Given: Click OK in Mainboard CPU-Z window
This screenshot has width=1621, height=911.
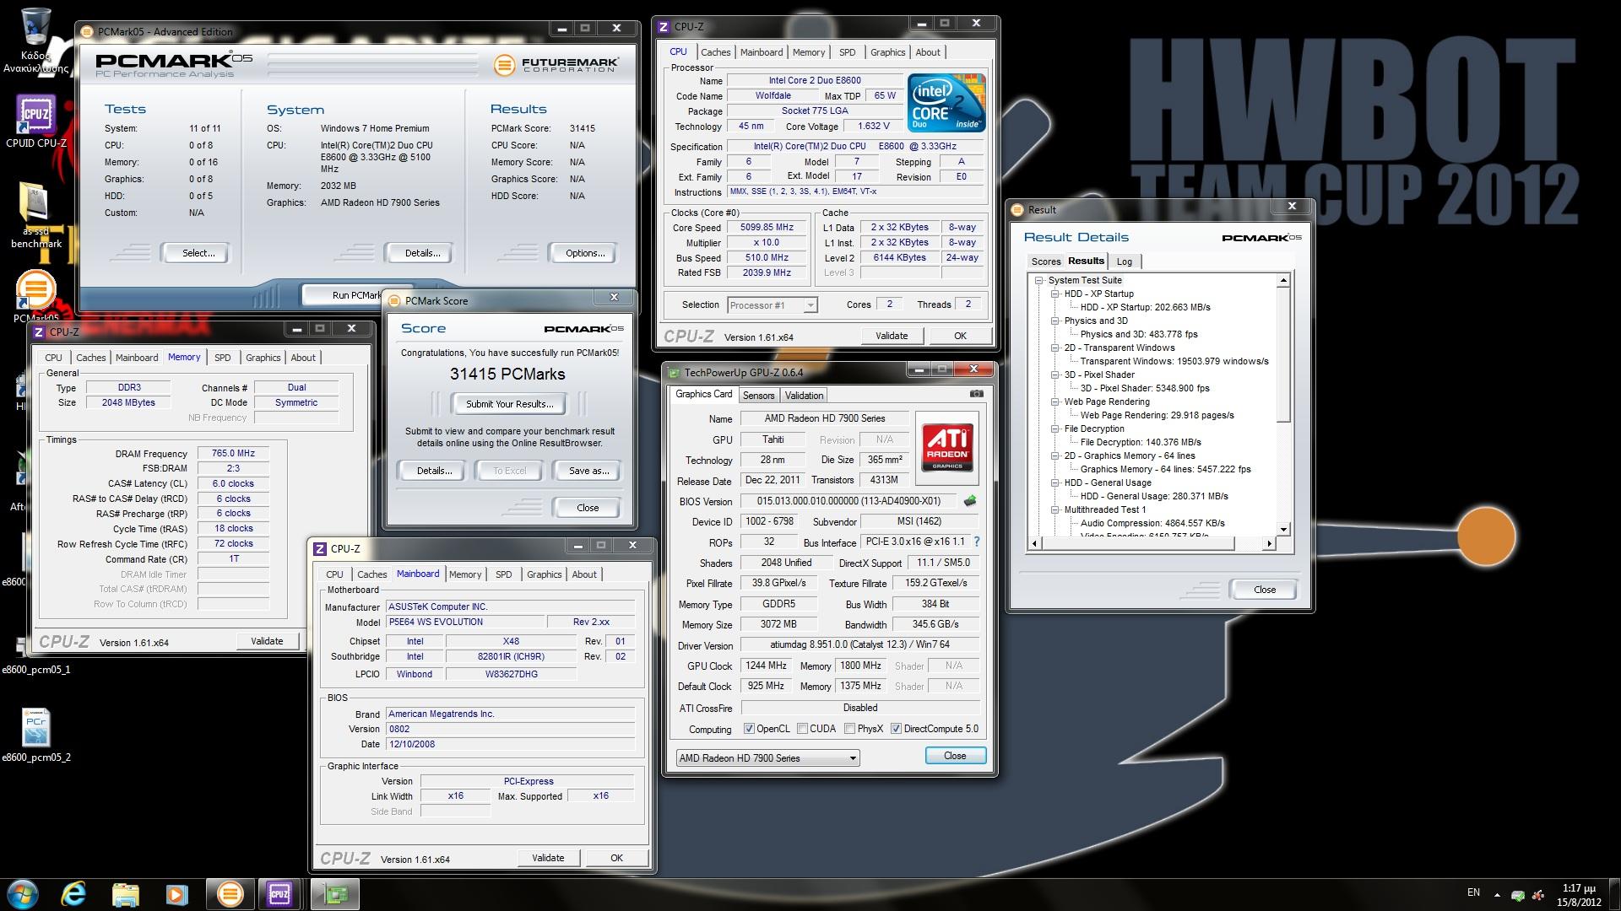Looking at the screenshot, I should point(616,858).
